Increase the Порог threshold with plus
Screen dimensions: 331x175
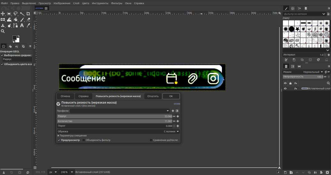coord(178,126)
